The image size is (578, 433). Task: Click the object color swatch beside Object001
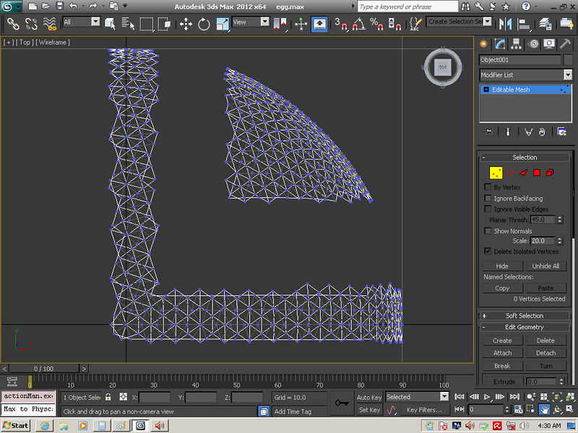tap(569, 60)
